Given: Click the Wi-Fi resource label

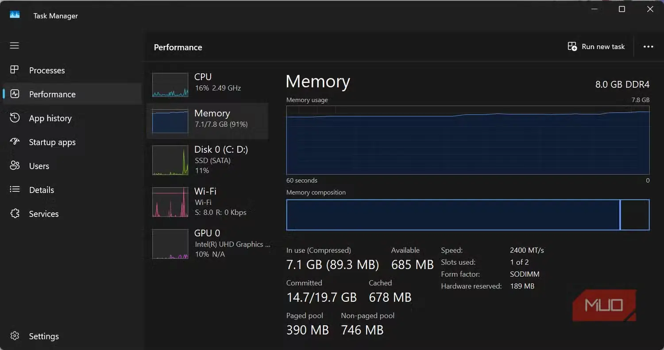Looking at the screenshot, I should (x=205, y=191).
